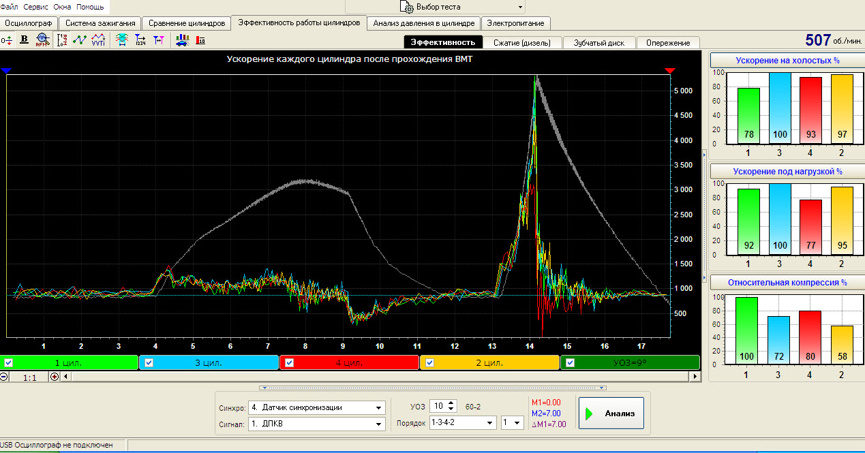The image size is (865, 453).
Task: Click the Ускорение под нагрузкой % header
Action: click(787, 171)
